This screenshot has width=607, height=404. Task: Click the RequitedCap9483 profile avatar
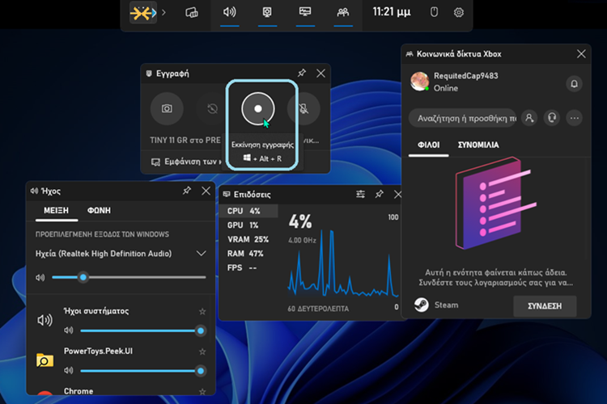tap(419, 82)
